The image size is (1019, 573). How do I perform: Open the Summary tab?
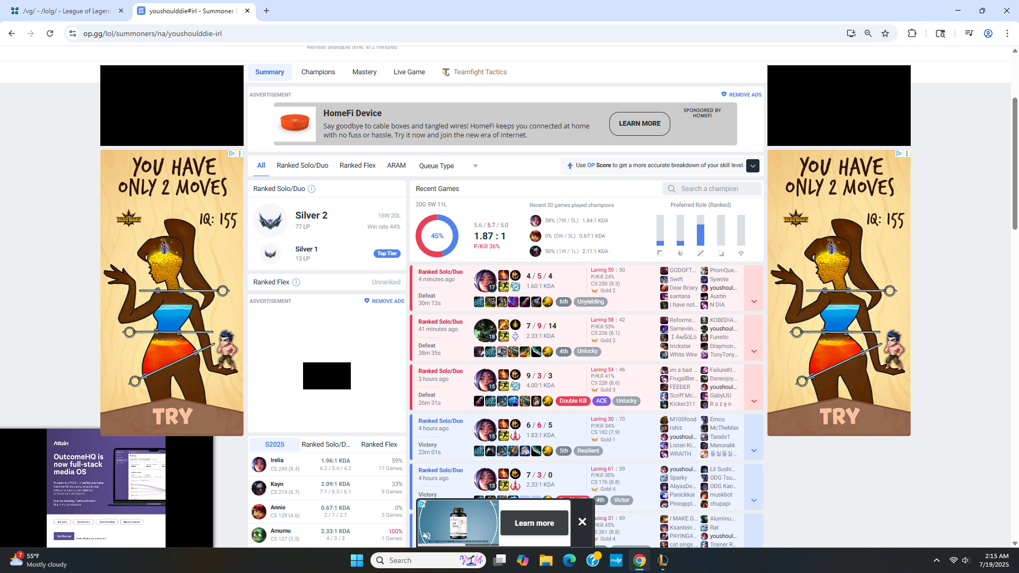point(270,72)
